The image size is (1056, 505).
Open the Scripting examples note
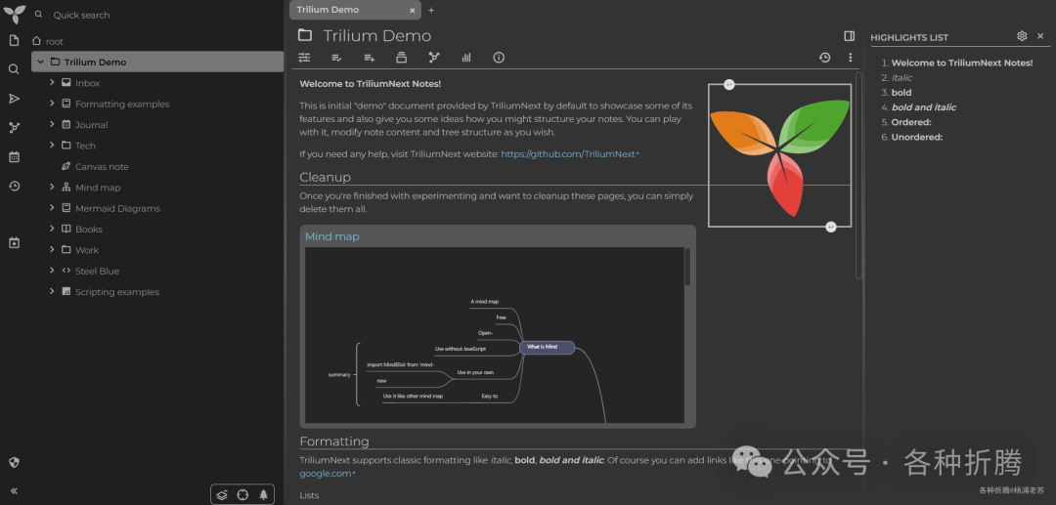[x=117, y=292]
